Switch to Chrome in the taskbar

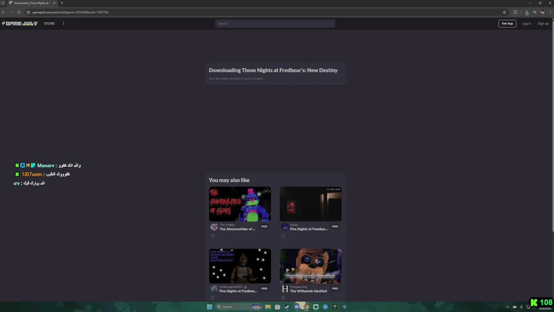tap(306, 307)
